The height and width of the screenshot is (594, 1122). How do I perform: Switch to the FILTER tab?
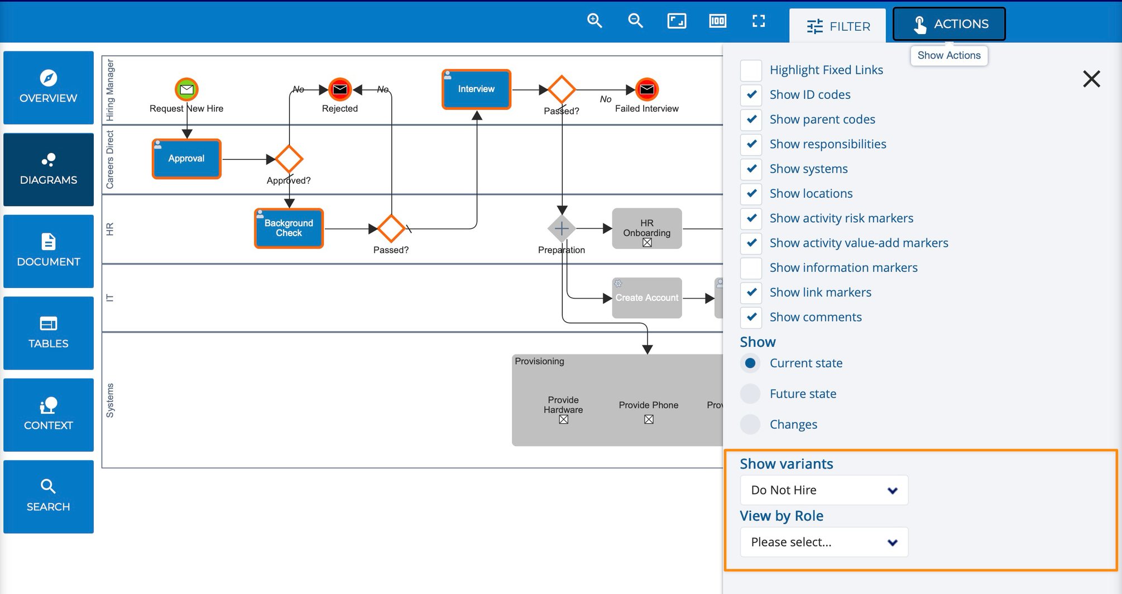837,26
